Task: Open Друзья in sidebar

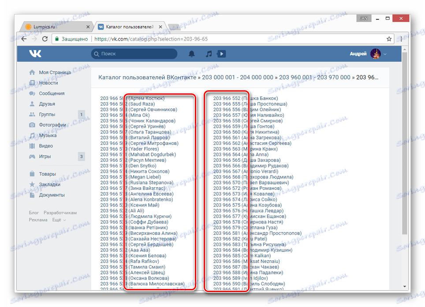Action: tap(47, 104)
